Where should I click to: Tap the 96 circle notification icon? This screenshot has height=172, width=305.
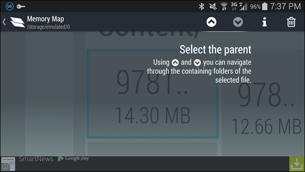(9, 7)
